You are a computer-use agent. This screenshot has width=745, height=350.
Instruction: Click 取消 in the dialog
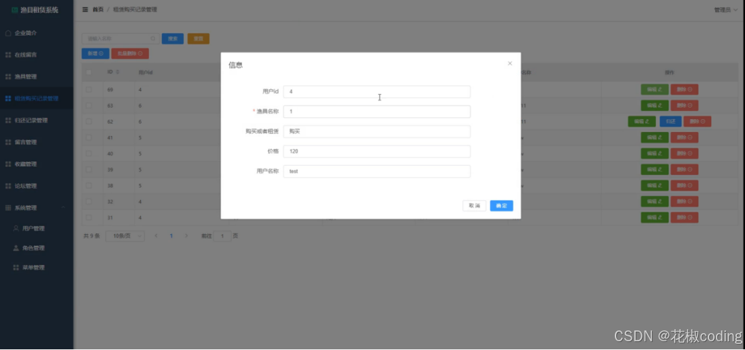[x=474, y=206]
